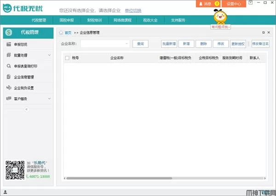This screenshot has height=196, width=276.
Task: Click the scrollbar's right arrow
Action: coord(265,178)
